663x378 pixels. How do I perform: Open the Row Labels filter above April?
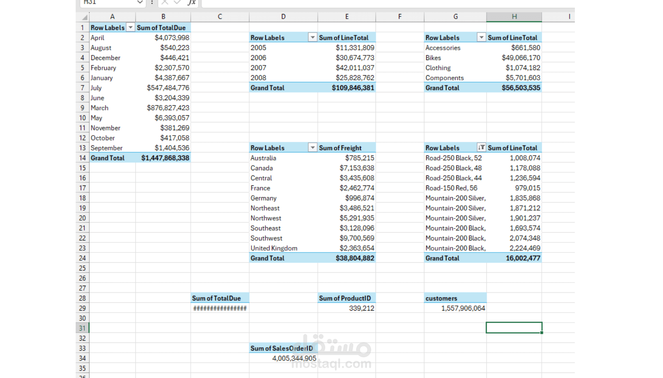tap(131, 28)
